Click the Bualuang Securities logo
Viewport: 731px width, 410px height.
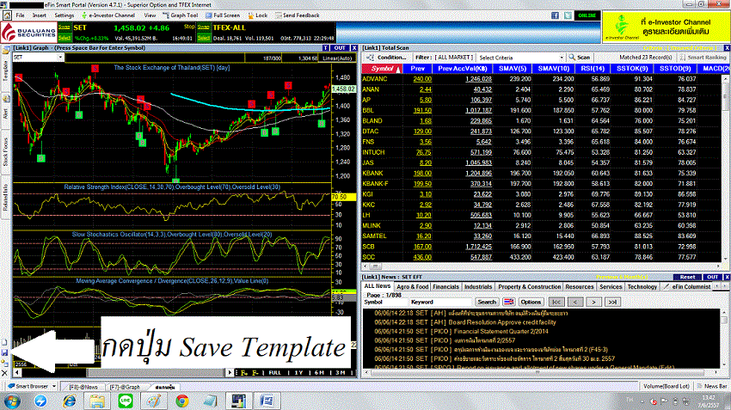[29, 33]
